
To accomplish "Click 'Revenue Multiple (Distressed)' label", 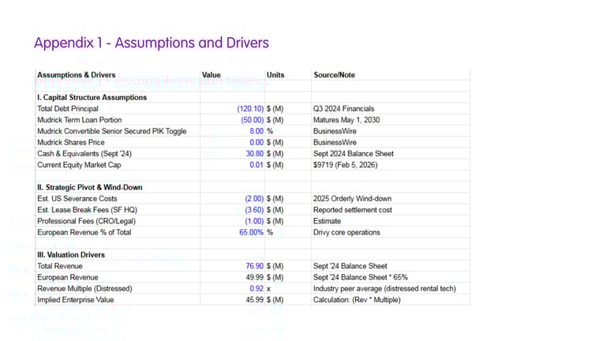I will click(84, 288).
